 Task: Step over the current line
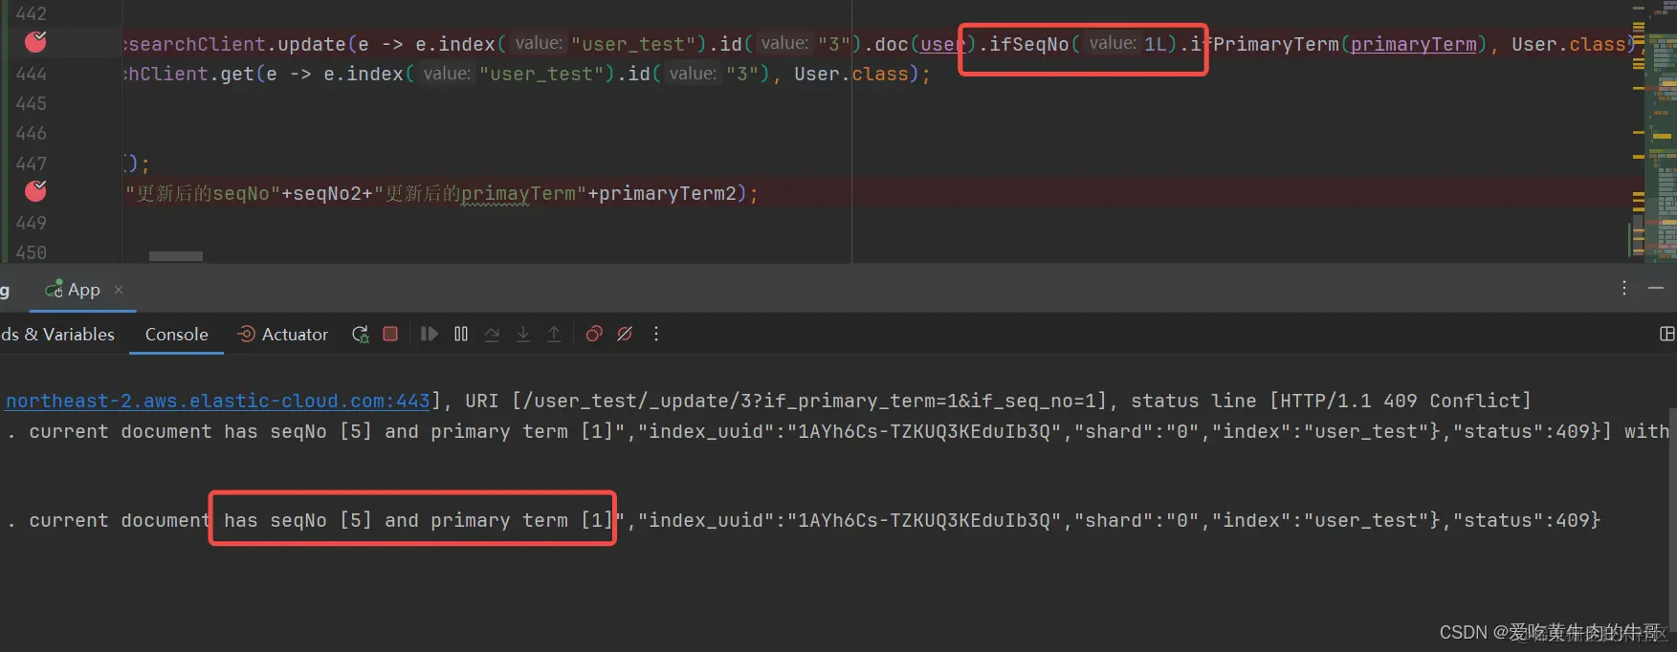(492, 334)
